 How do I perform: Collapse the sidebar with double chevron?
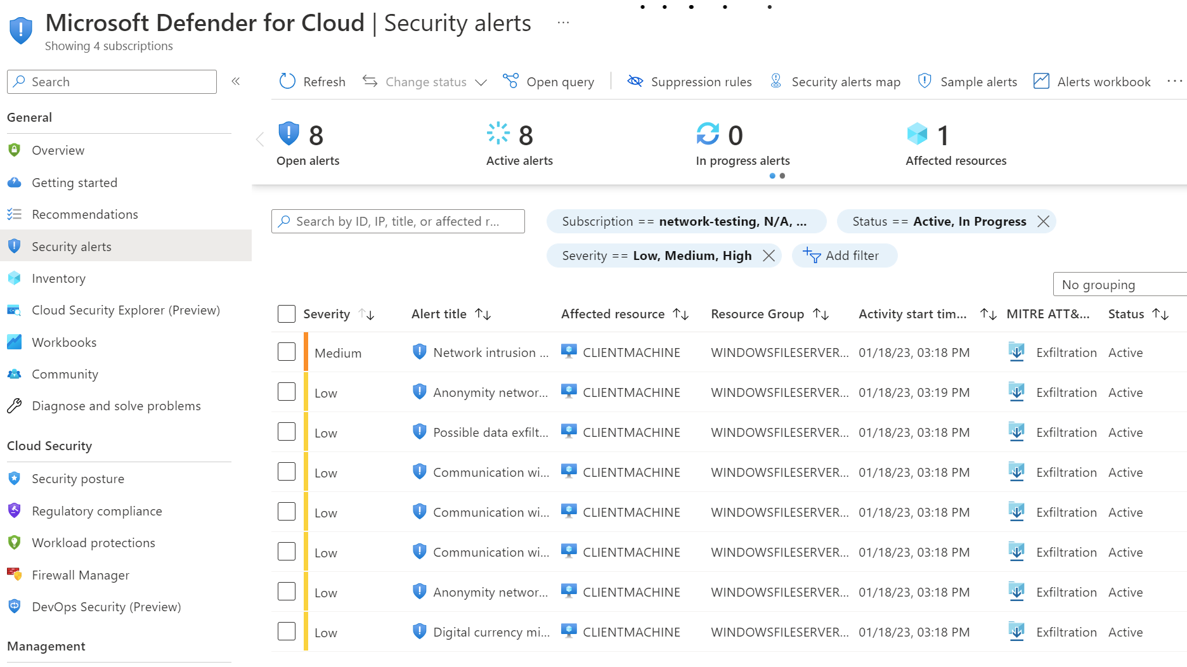tap(236, 81)
